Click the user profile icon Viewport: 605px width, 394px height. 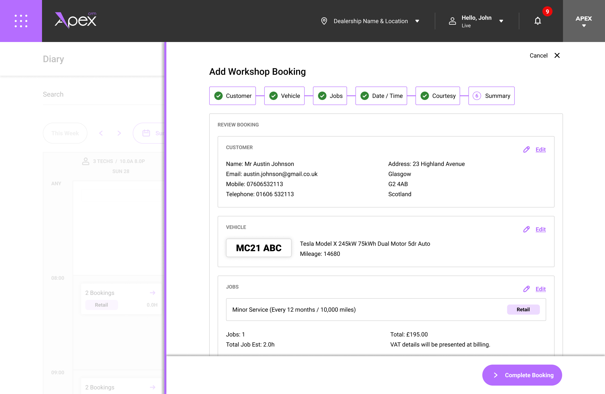(452, 21)
